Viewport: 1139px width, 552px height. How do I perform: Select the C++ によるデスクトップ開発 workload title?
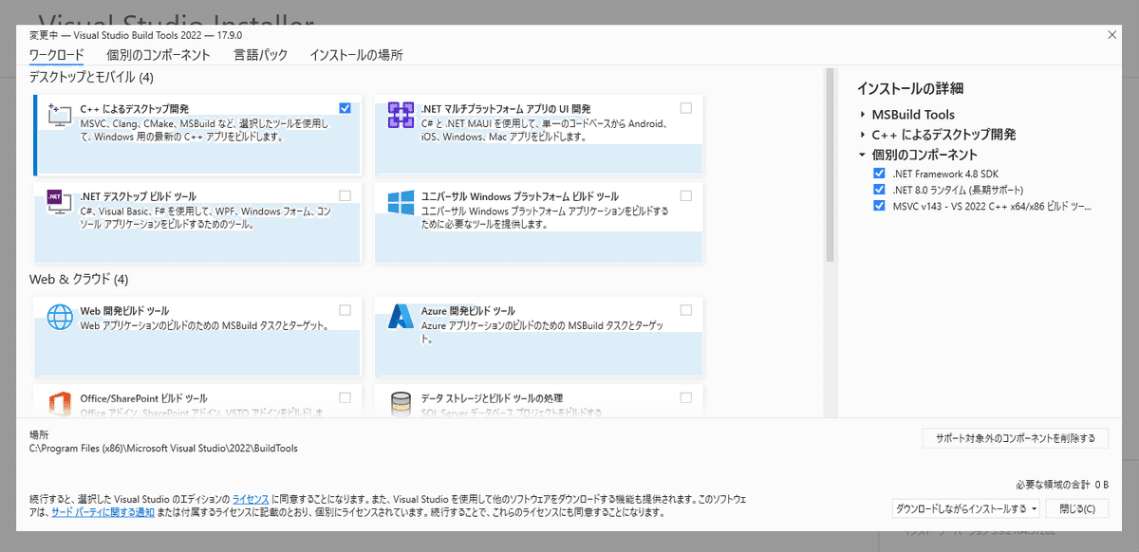point(134,108)
